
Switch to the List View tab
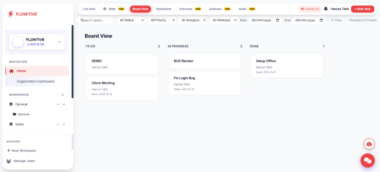(89, 9)
